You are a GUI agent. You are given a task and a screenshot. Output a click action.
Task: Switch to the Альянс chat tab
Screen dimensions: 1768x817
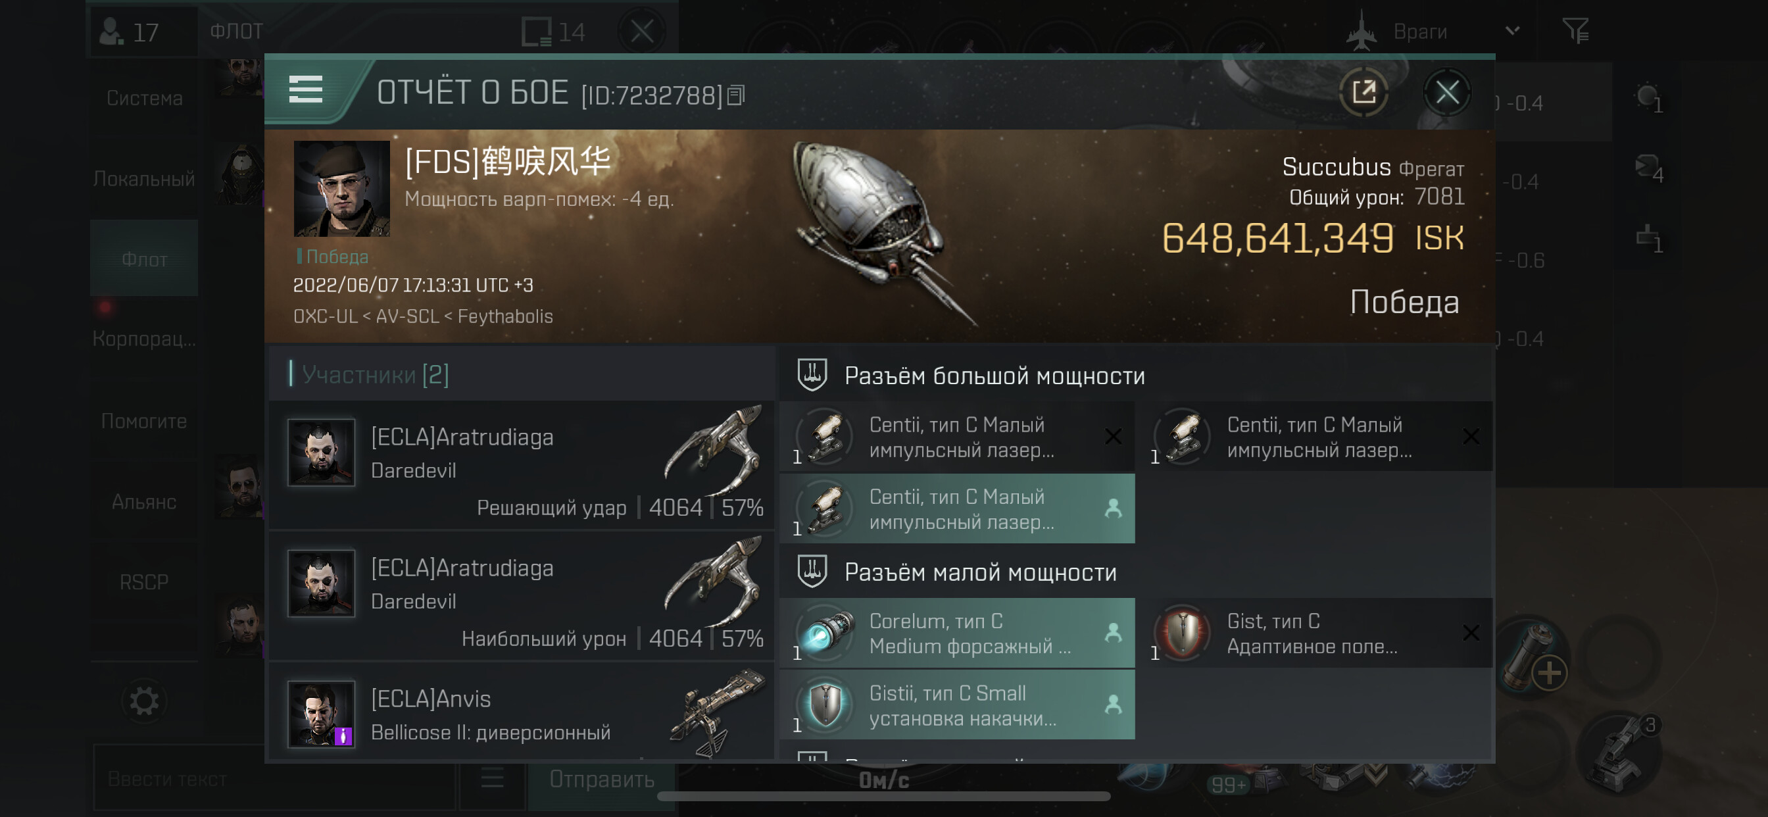(x=144, y=502)
